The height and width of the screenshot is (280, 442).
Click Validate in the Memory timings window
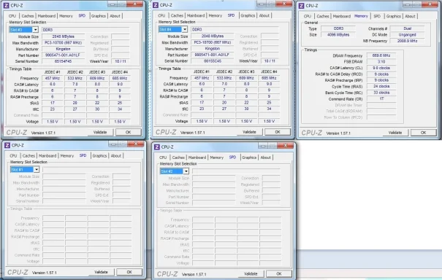[395, 133]
